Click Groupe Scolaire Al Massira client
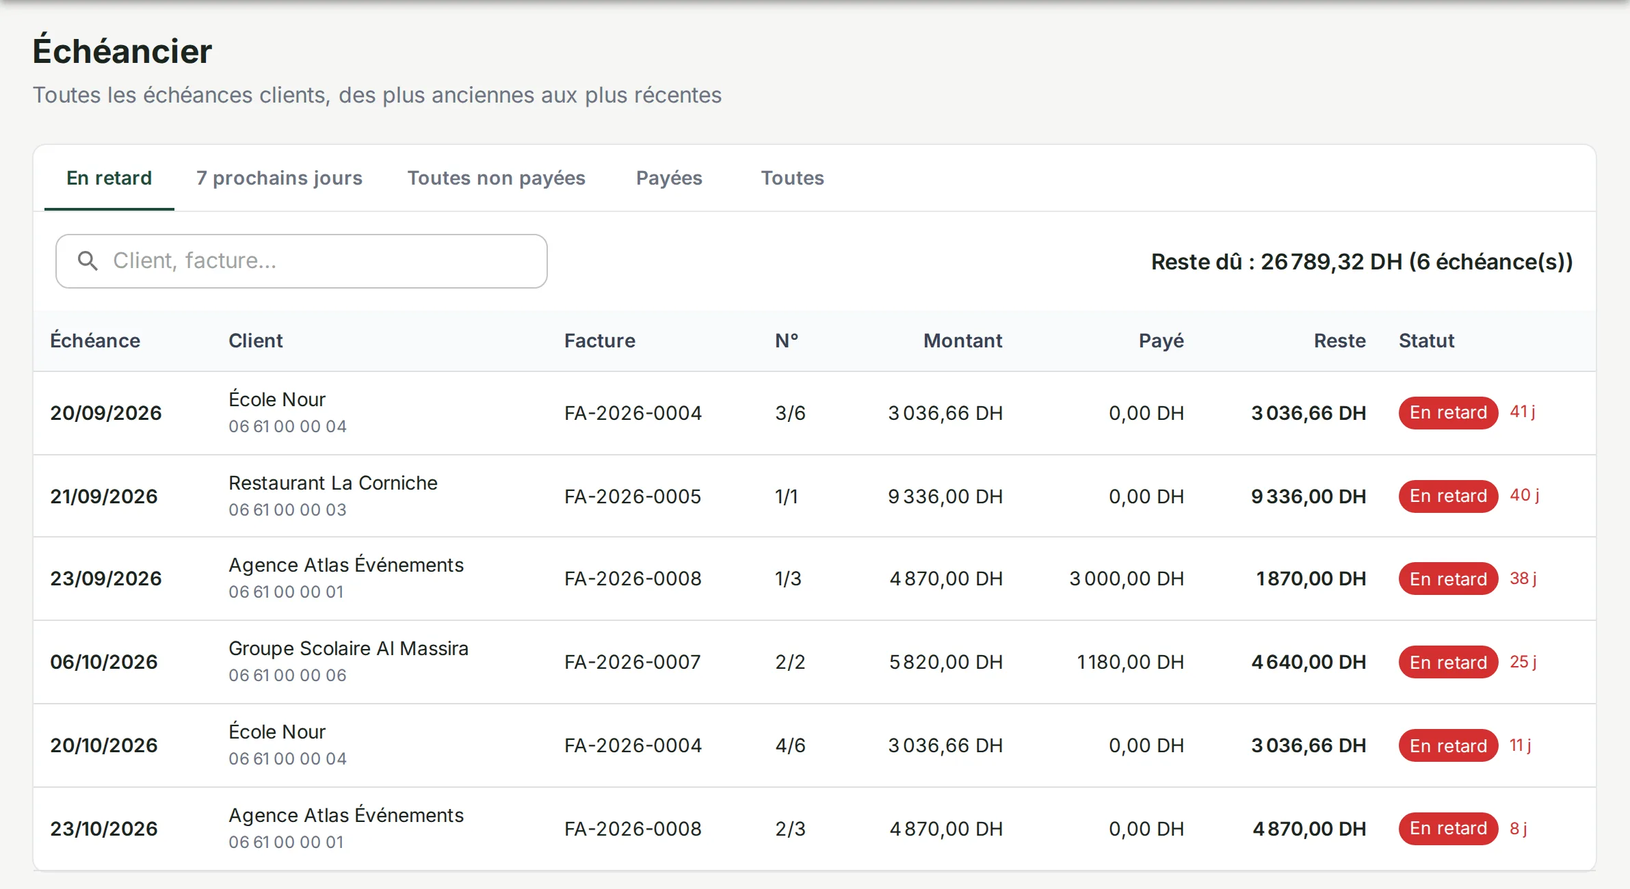The width and height of the screenshot is (1630, 889). tap(348, 648)
